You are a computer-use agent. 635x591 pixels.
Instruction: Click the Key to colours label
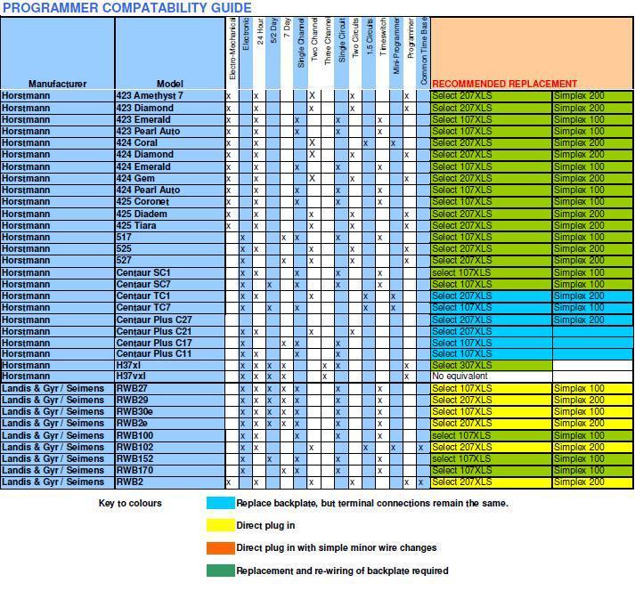130,503
